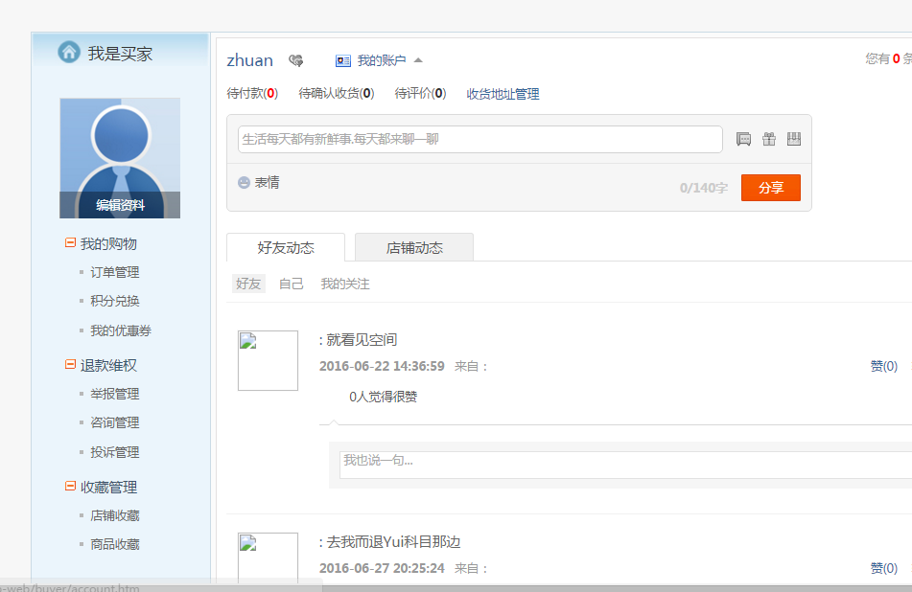Click the account card icon before 我的账户
Screen dimensions: 912x592
pyautogui.click(x=342, y=59)
